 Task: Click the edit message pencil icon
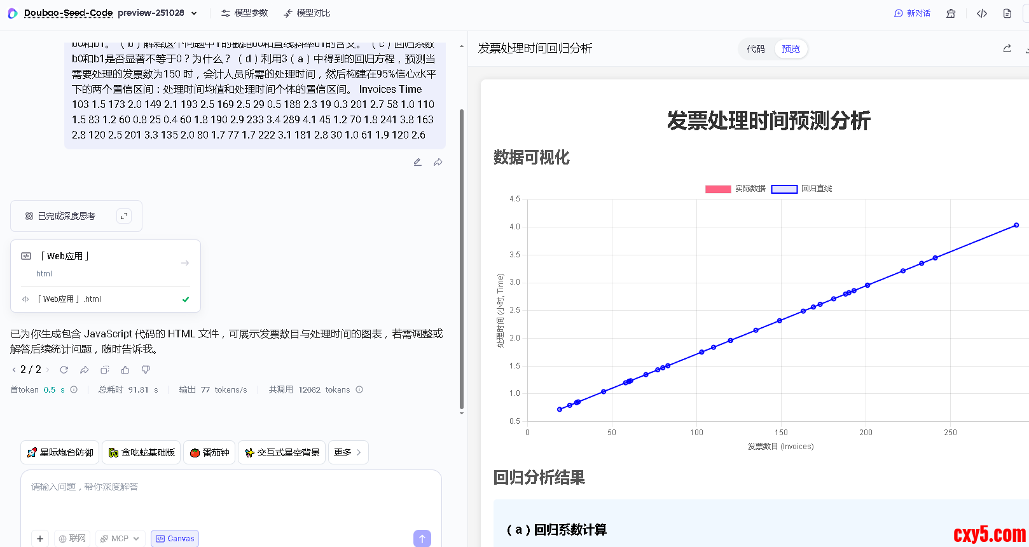point(417,162)
